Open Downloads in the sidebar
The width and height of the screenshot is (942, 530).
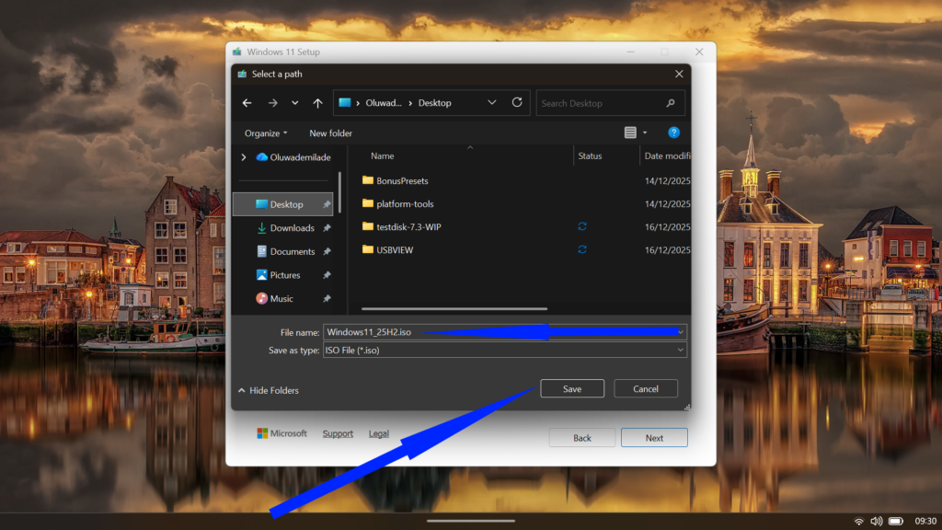tap(292, 228)
